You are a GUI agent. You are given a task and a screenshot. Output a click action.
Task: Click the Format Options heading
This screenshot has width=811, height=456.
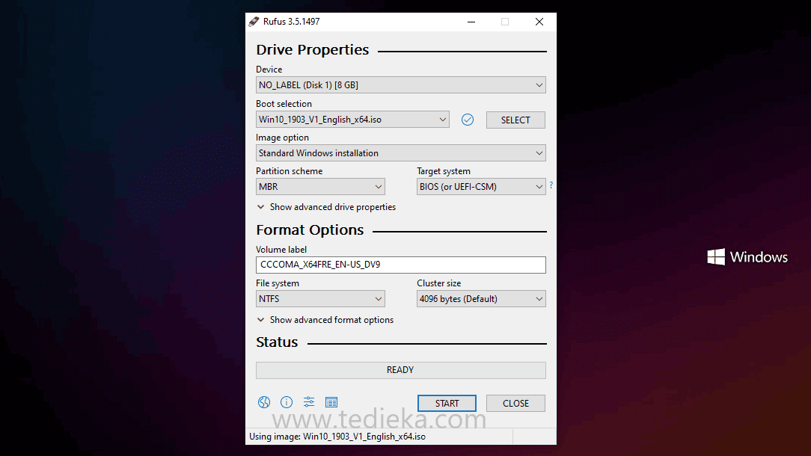click(310, 230)
